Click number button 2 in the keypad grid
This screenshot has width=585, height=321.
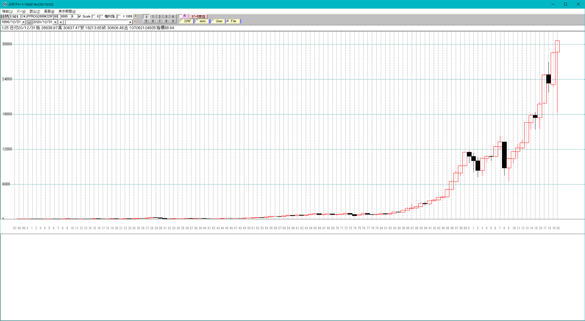[159, 17]
